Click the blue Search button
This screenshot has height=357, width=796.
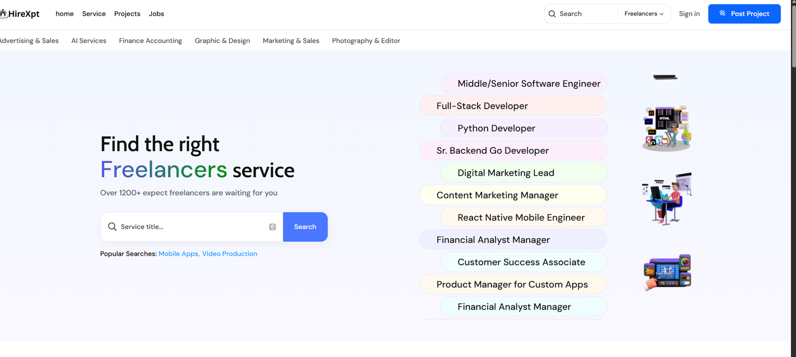(x=305, y=227)
